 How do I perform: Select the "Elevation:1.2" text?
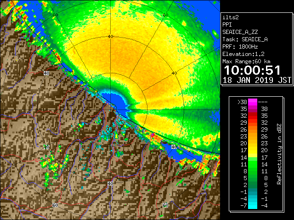[x=243, y=54]
